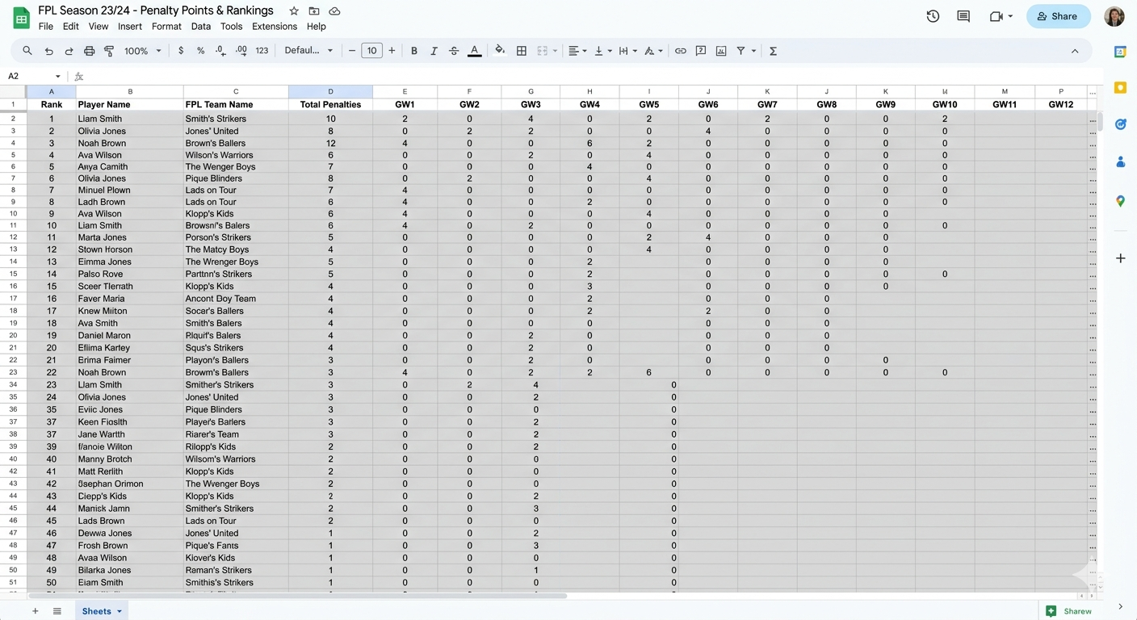Print the spreadsheet using the printer icon
The height and width of the screenshot is (620, 1137).
pyautogui.click(x=89, y=51)
